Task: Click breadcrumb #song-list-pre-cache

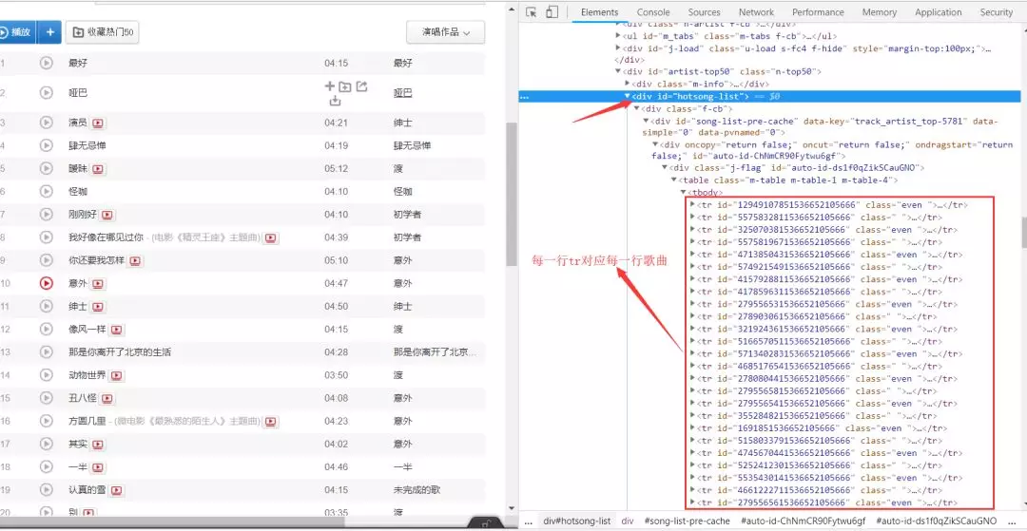Action: [x=688, y=522]
